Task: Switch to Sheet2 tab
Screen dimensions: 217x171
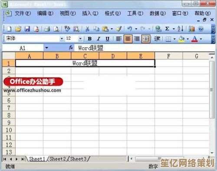Action: [58, 159]
